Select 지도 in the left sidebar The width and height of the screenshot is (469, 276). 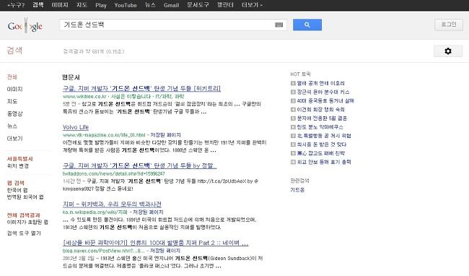tap(12, 101)
